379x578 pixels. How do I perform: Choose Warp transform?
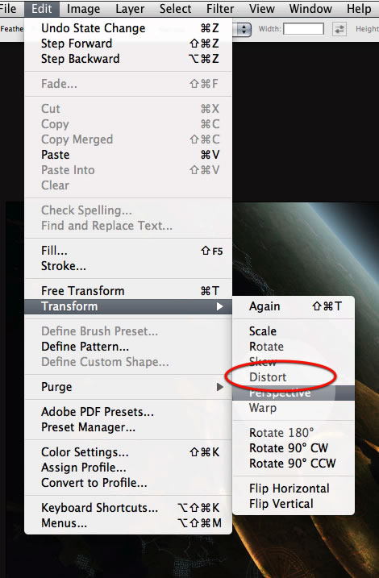(x=294, y=408)
